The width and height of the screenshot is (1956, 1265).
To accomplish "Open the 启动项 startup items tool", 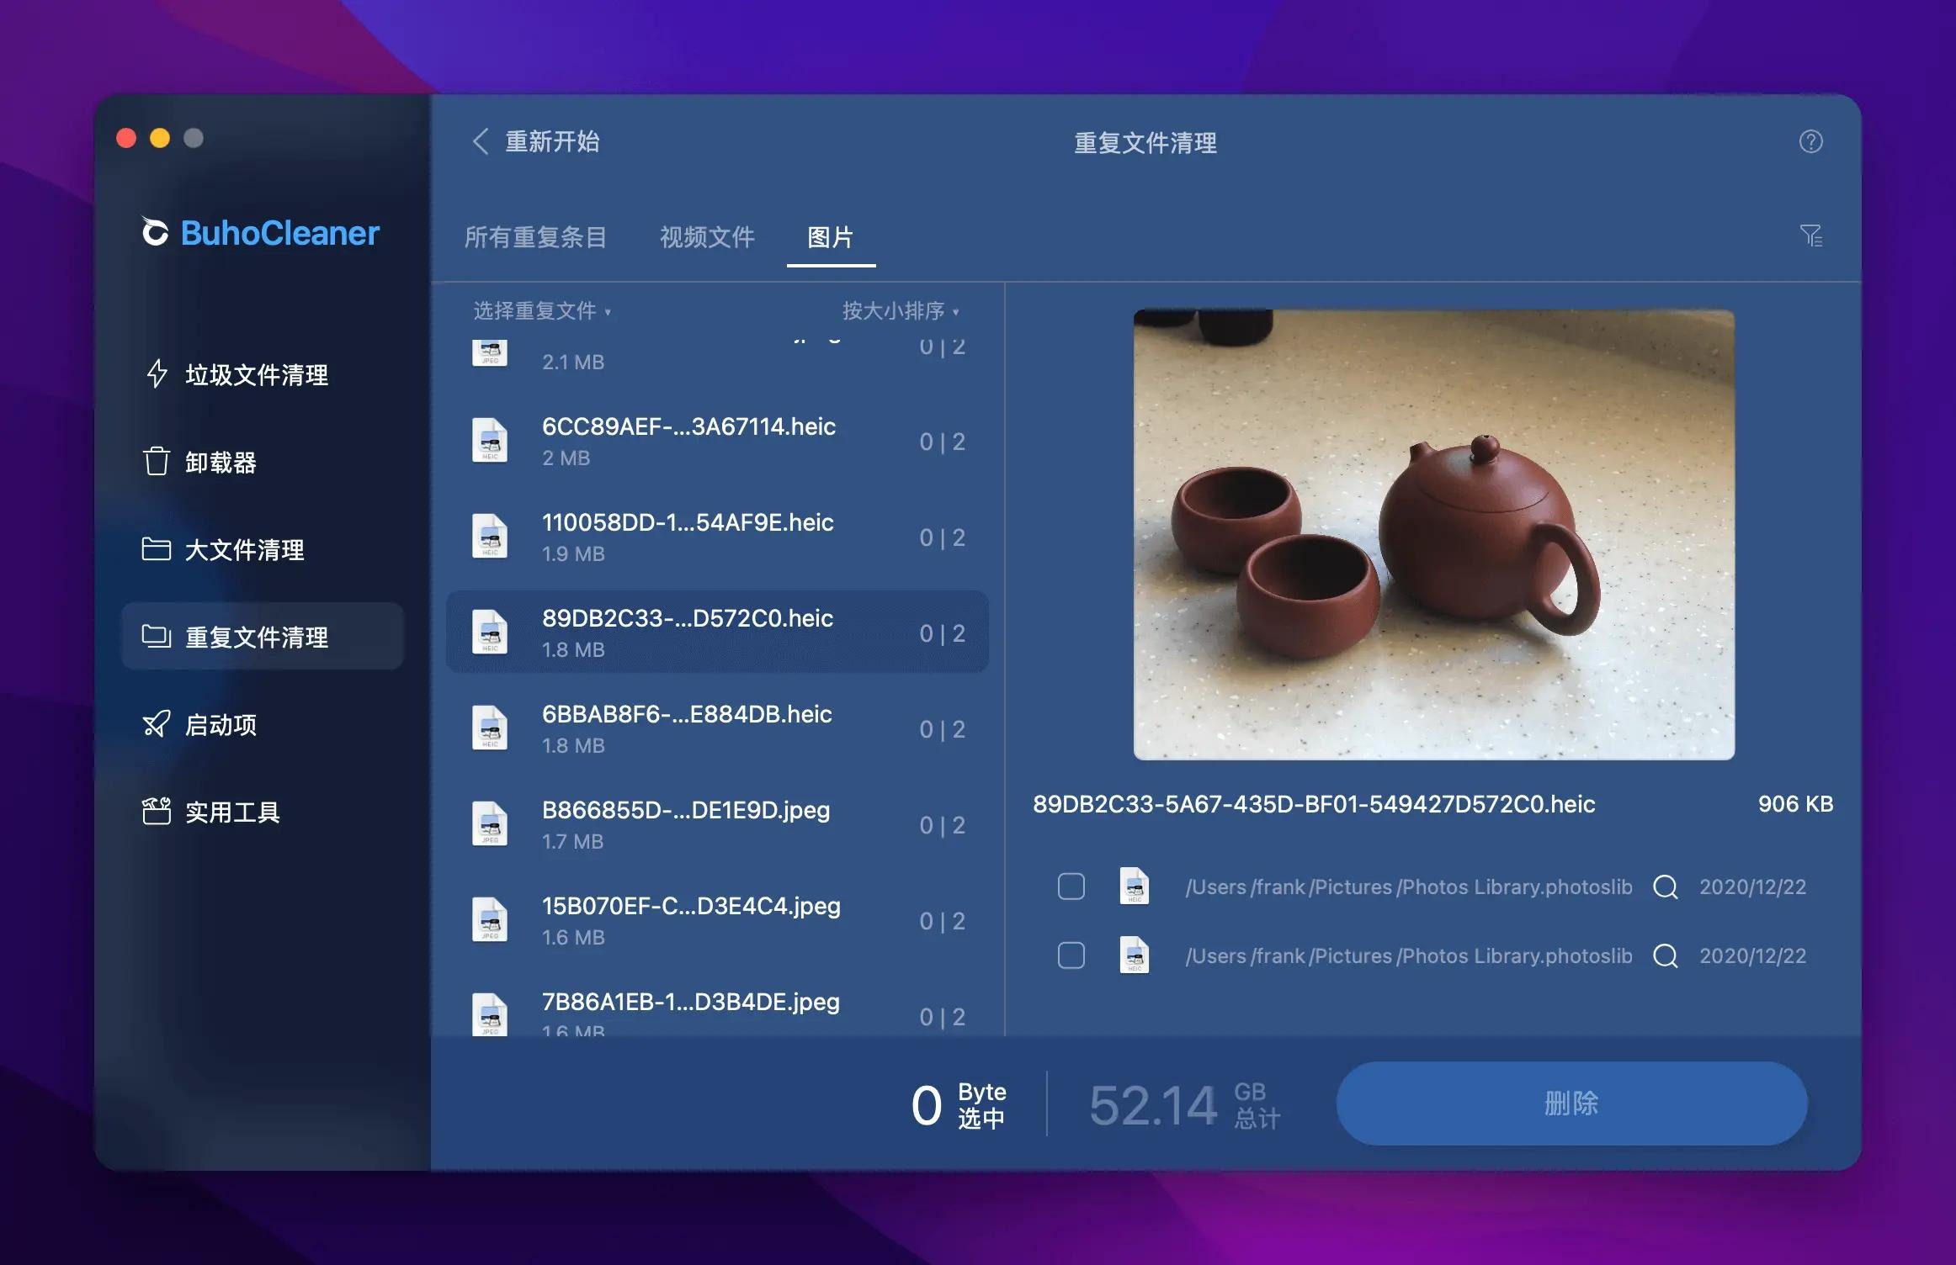I will [221, 724].
